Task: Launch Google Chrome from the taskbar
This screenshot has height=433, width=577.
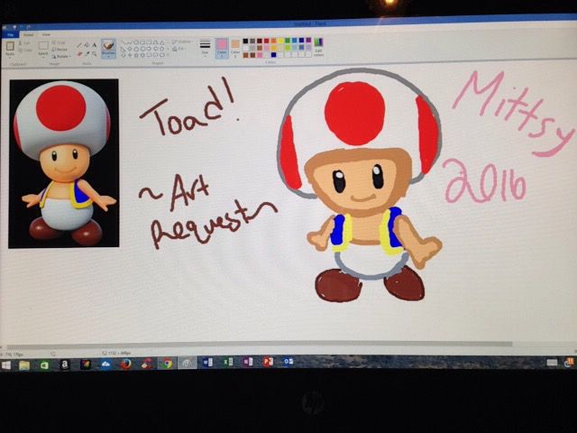Action: click(x=168, y=364)
